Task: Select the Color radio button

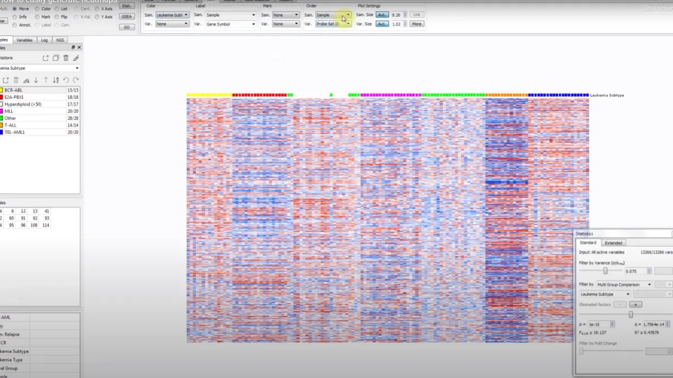Action: pos(37,9)
